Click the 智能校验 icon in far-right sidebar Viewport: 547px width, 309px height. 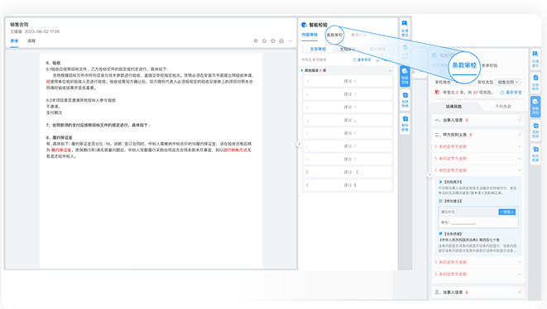535,107
